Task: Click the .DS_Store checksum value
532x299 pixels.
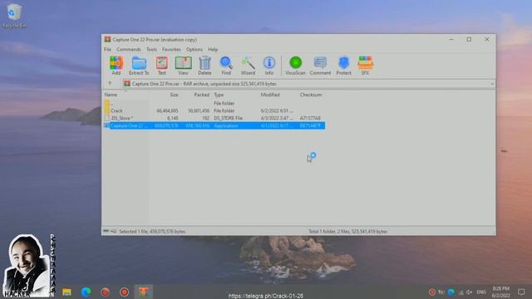Action: (310, 118)
